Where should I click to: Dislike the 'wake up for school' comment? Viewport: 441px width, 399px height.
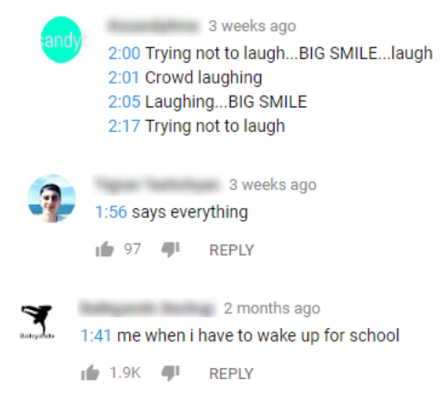pyautogui.click(x=171, y=373)
